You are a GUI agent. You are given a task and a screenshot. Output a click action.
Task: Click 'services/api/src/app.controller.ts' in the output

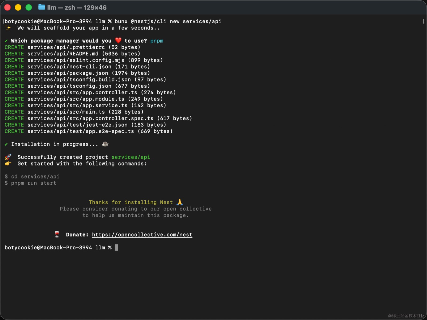tap(82, 92)
